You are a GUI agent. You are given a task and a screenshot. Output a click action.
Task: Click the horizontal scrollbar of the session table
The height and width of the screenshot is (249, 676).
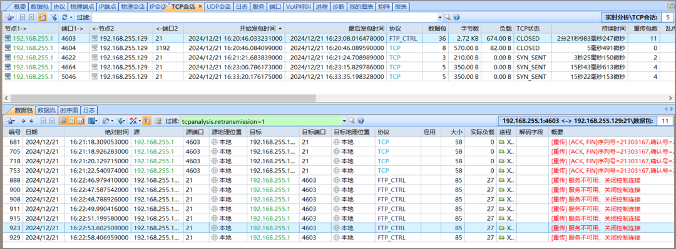coord(164,98)
